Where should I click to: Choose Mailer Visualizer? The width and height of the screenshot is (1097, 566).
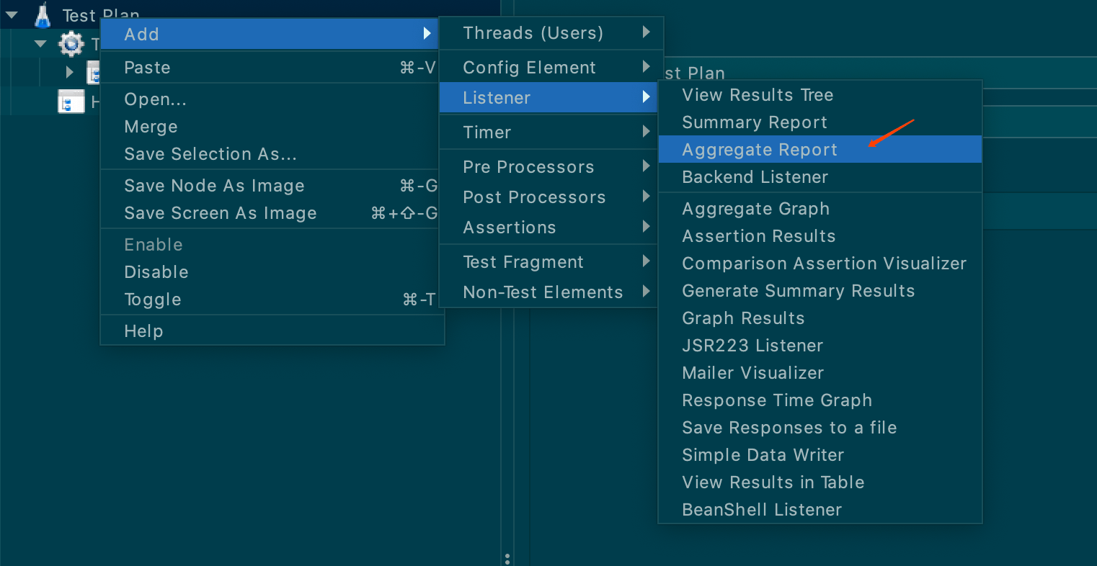point(820,373)
